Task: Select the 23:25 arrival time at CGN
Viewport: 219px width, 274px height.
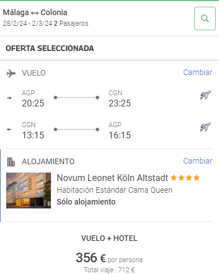Action: (120, 103)
